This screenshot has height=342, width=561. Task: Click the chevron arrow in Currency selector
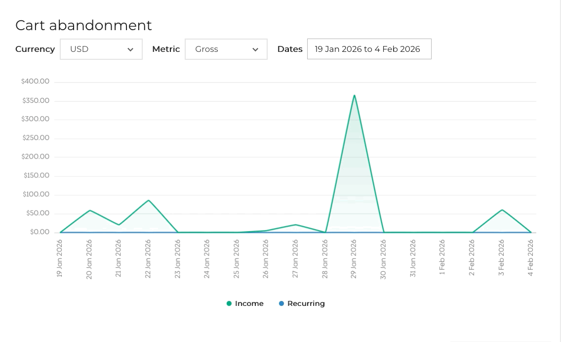point(130,49)
